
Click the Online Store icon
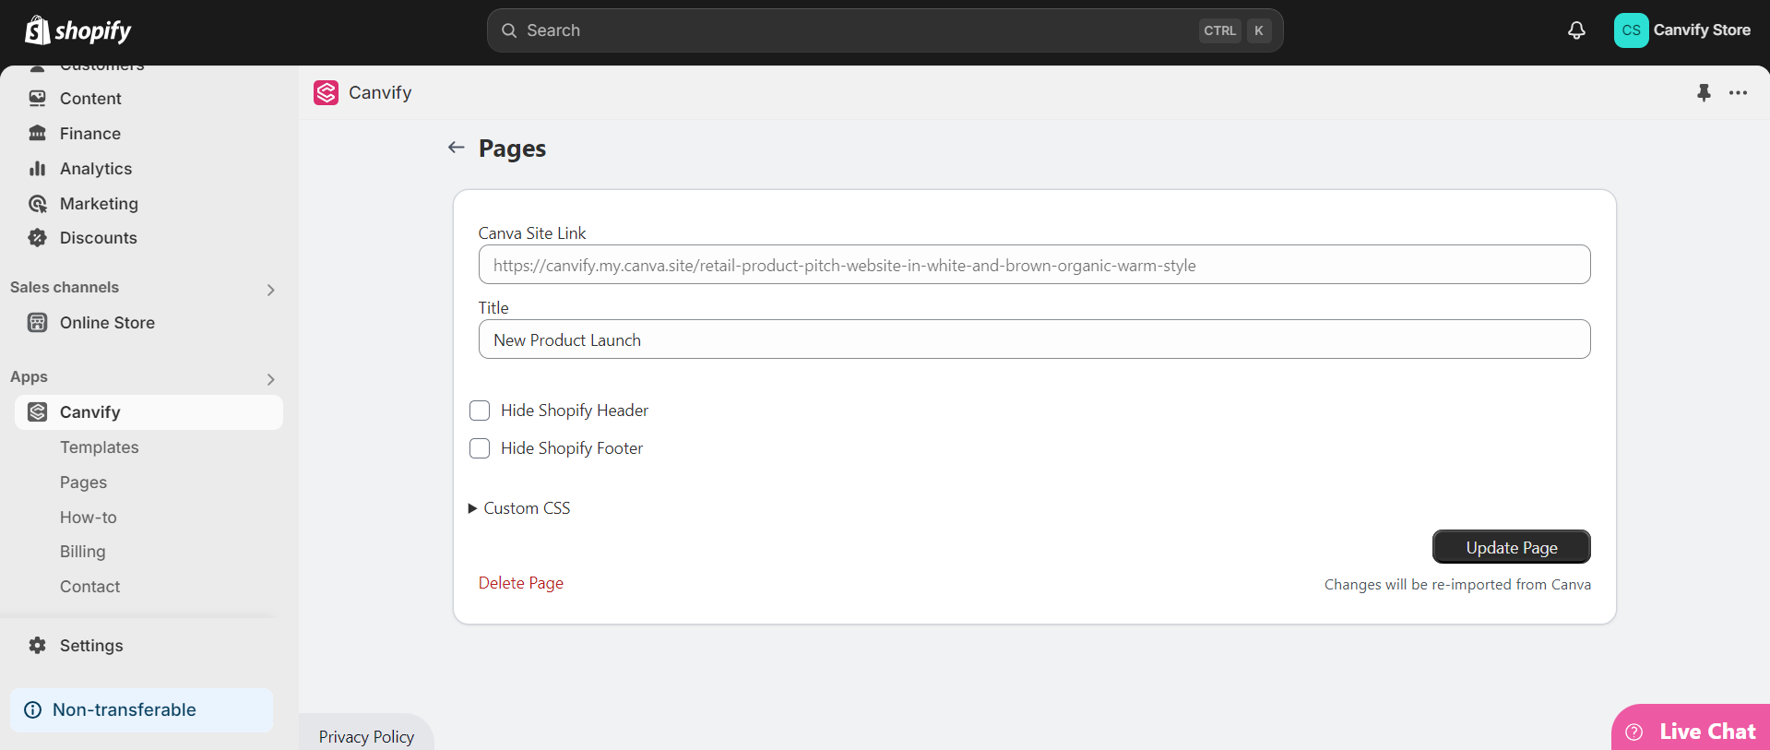[x=37, y=322]
